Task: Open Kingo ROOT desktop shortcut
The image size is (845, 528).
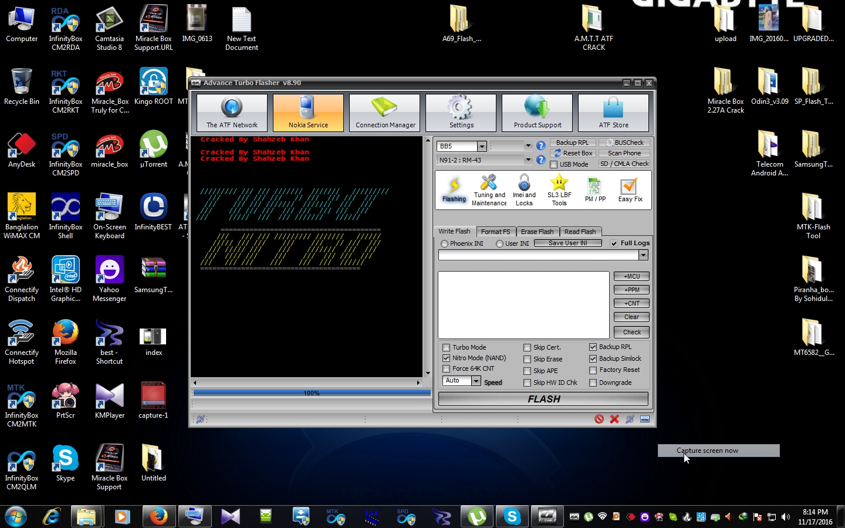Action: [x=153, y=86]
